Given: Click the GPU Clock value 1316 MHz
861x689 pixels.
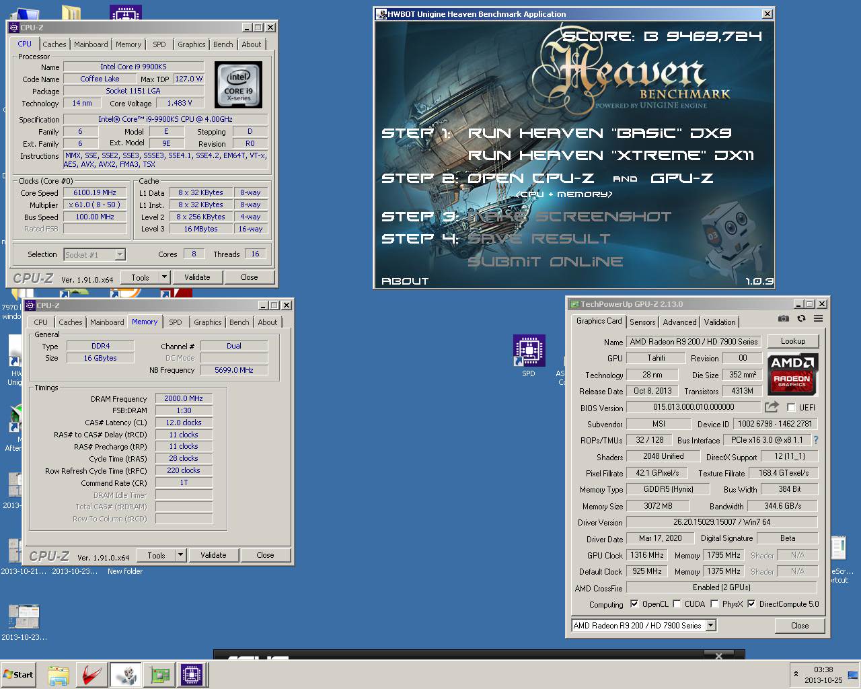Looking at the screenshot, I should 647,555.
